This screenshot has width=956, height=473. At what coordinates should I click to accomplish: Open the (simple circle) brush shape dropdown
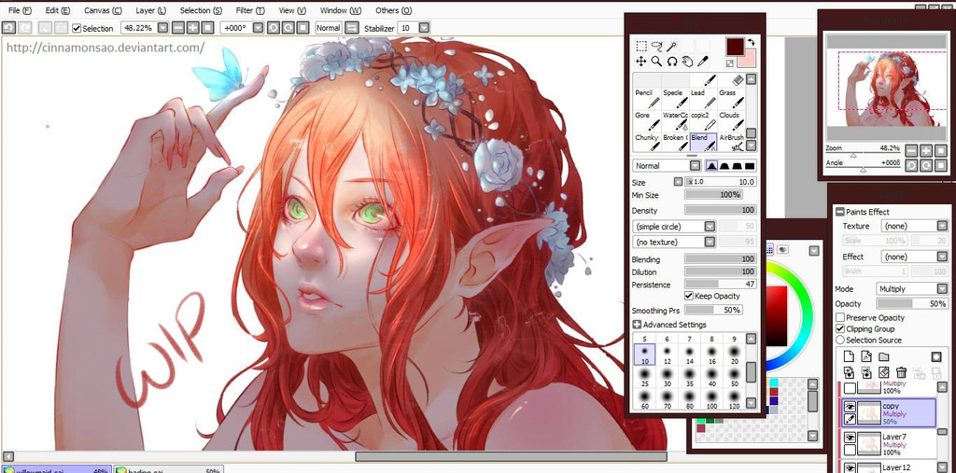(710, 226)
